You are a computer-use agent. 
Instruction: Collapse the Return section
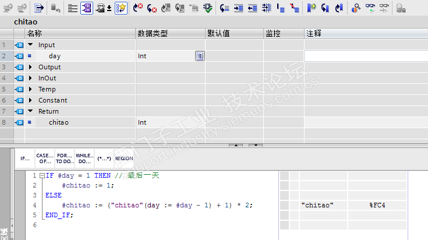coord(30,111)
